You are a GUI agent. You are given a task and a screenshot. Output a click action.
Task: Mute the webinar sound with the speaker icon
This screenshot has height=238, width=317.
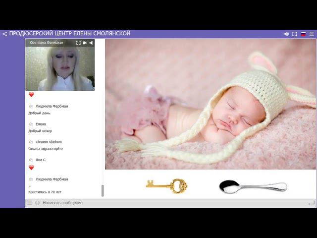tap(286, 34)
